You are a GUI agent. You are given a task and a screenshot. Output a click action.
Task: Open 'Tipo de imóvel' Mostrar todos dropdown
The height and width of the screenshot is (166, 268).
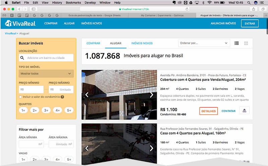tap(46, 74)
